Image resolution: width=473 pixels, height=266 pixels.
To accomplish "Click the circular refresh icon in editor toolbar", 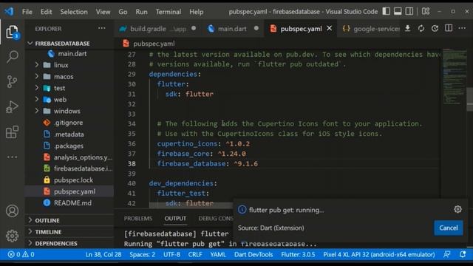I will (x=435, y=28).
